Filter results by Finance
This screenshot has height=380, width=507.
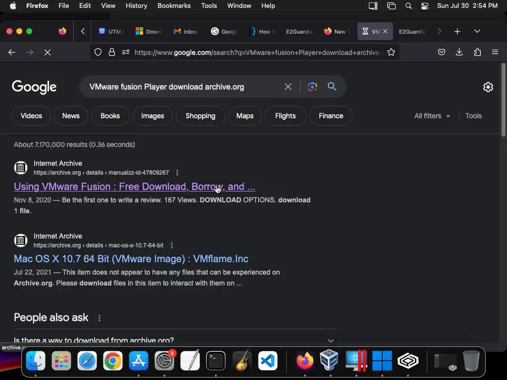point(331,116)
